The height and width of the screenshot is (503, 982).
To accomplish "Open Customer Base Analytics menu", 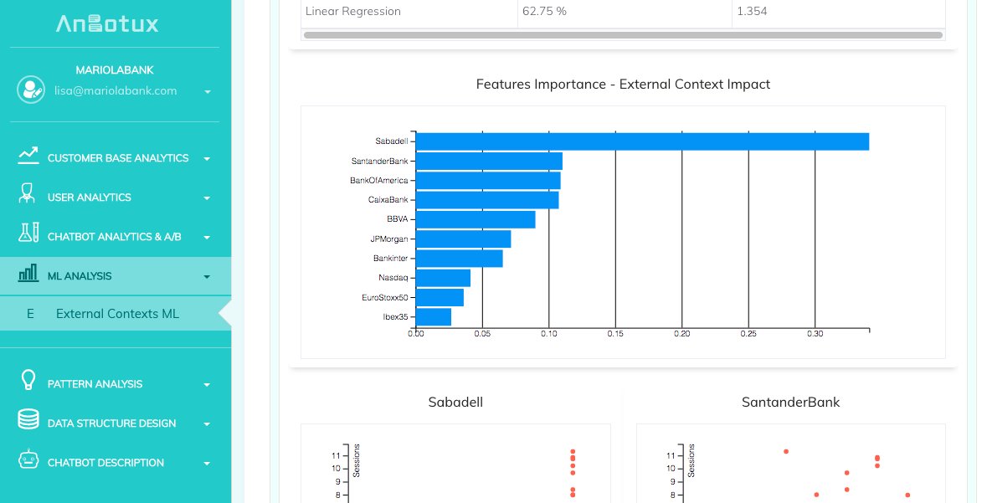I will coord(116,158).
